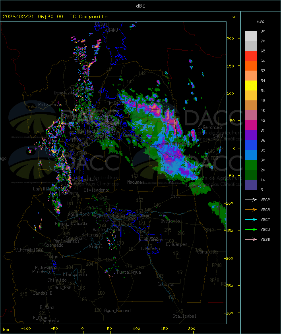Pick the yellow 51-54 dBZ legend swatch
This screenshot has height=334, width=281.
(x=251, y=85)
